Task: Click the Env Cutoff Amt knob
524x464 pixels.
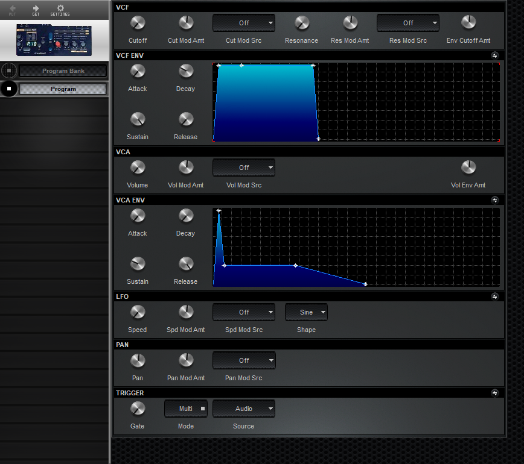Action: [468, 23]
